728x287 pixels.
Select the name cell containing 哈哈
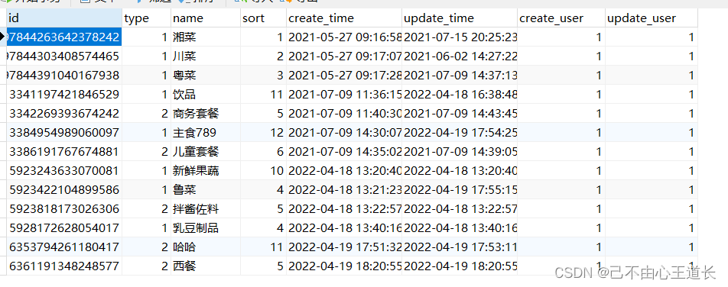pos(205,247)
